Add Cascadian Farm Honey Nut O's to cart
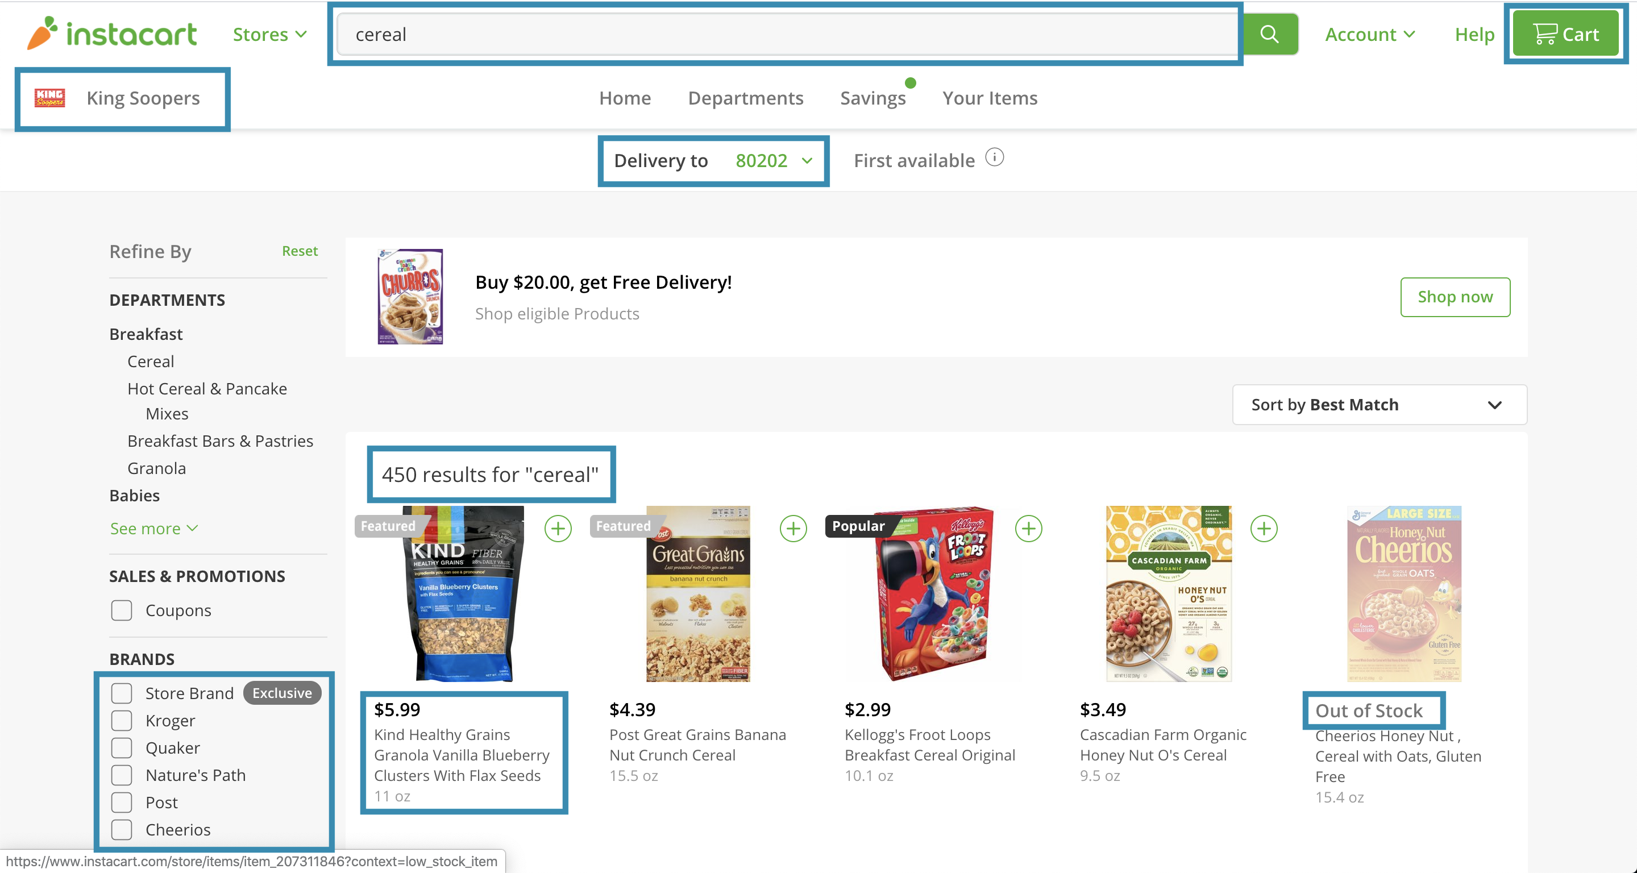The image size is (1637, 873). click(x=1264, y=529)
